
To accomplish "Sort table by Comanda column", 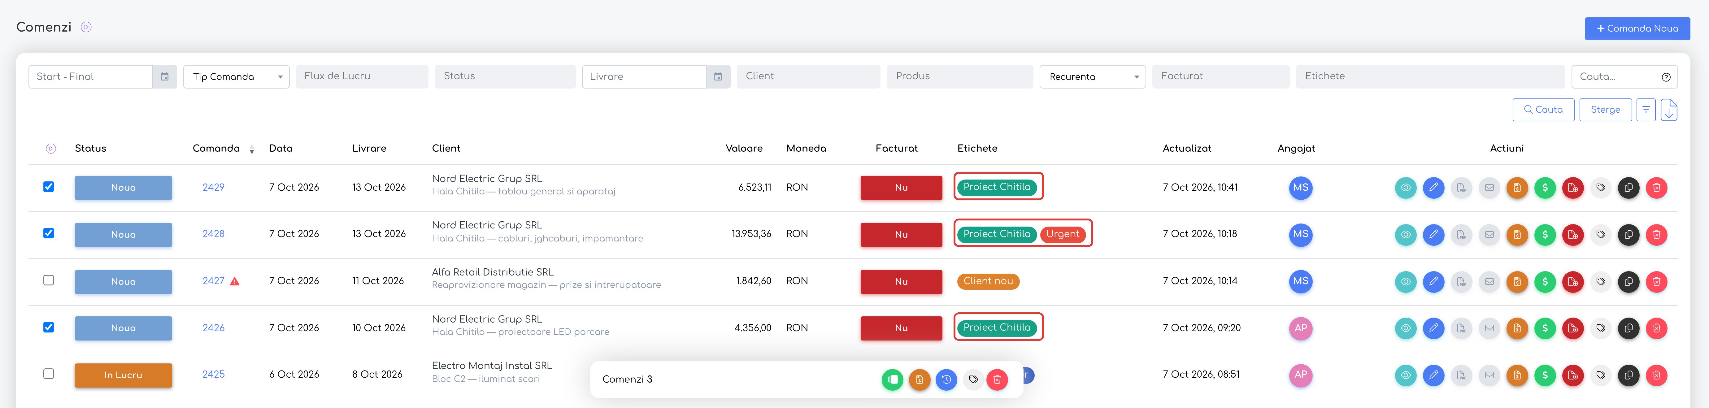I will (223, 149).
